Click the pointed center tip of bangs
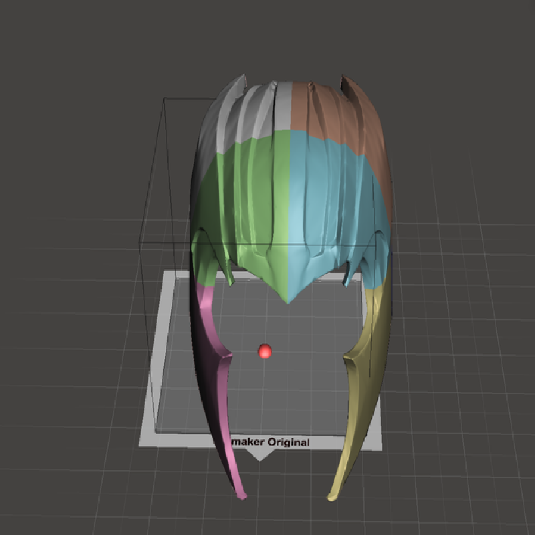Screen dimensions: 535x535 pyautogui.click(x=288, y=301)
